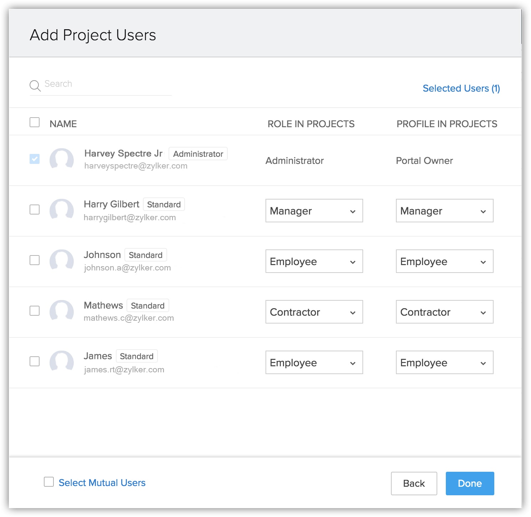The height and width of the screenshot is (517, 531).
Task: Click Johnson's profile avatar
Action: click(x=62, y=260)
